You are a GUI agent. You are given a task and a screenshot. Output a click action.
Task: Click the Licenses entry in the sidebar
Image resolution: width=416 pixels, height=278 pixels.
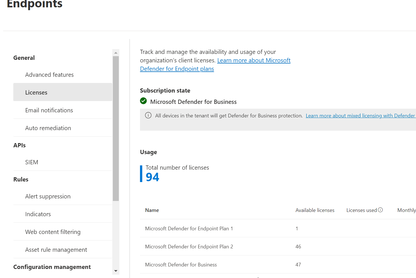(36, 92)
